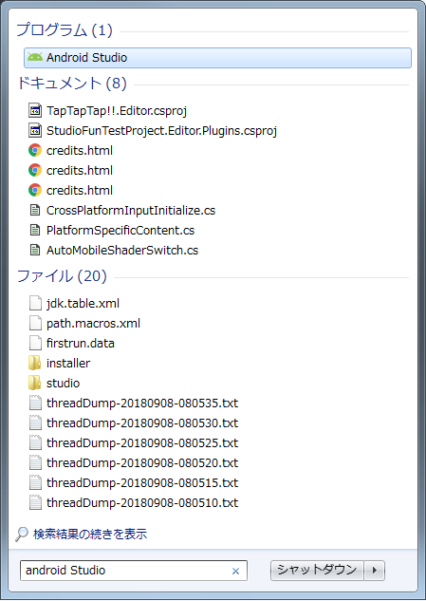The width and height of the screenshot is (426, 601).
Task: Click the Chrome icon of the last credits.html
Action: coord(35,190)
